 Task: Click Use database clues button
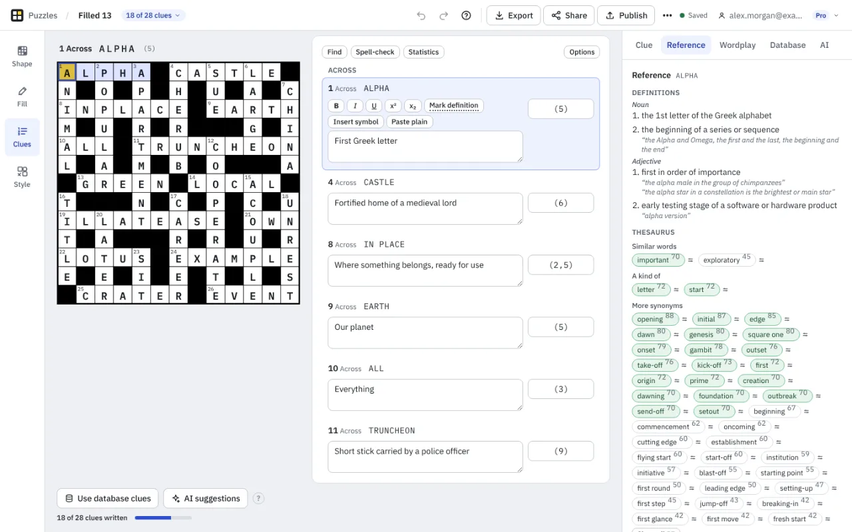(x=108, y=498)
